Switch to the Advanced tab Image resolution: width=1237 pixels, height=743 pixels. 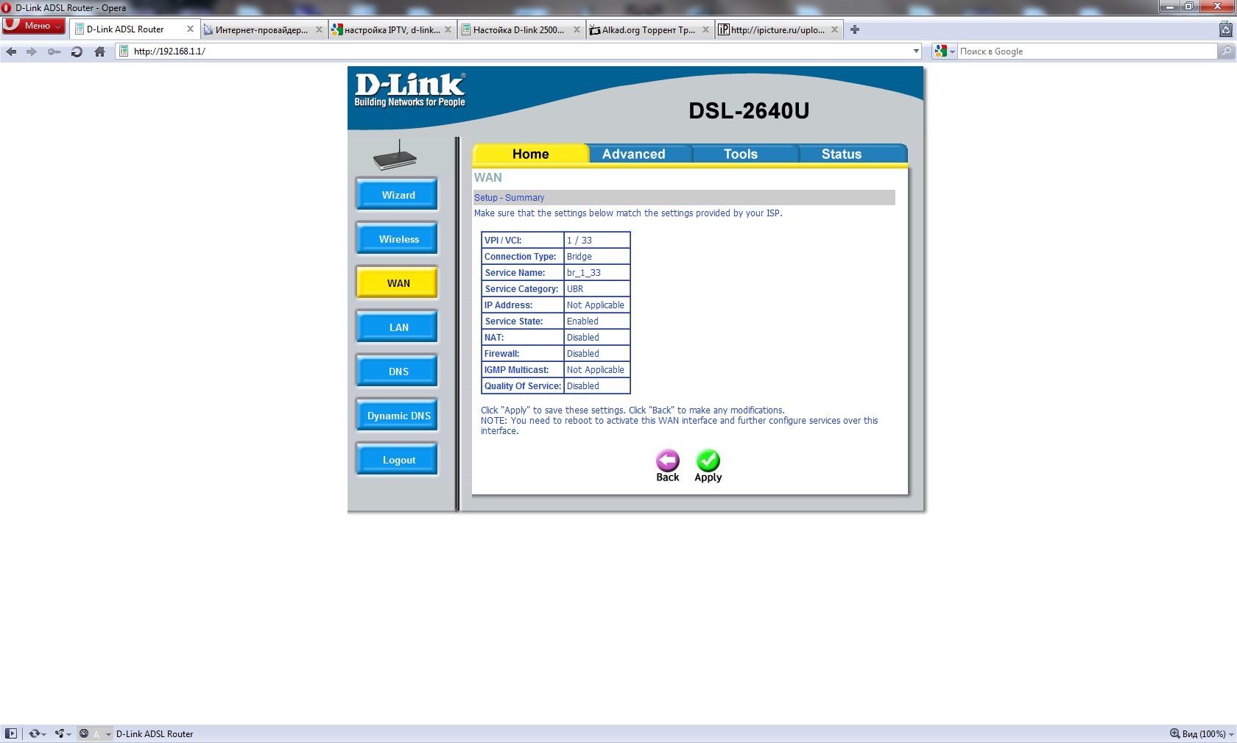633,154
